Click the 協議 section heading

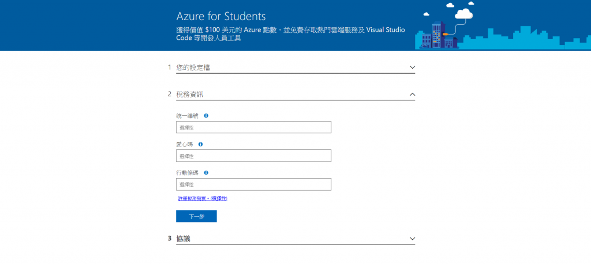pyautogui.click(x=183, y=239)
